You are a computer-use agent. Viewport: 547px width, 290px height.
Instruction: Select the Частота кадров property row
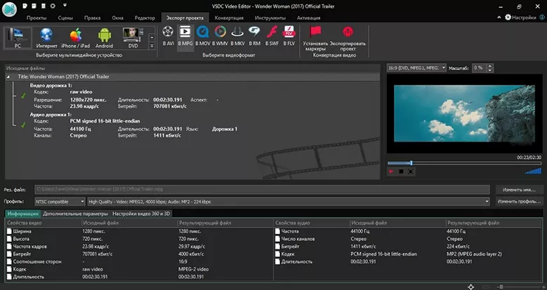click(139, 247)
